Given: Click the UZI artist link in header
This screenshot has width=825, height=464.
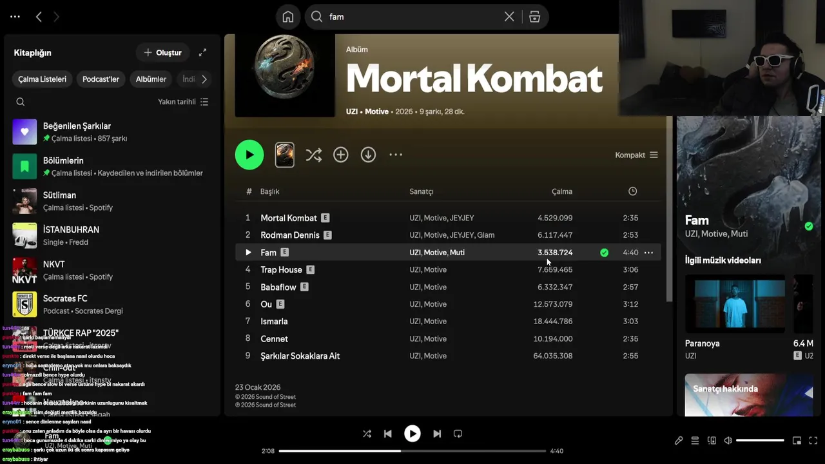Looking at the screenshot, I should (x=352, y=111).
